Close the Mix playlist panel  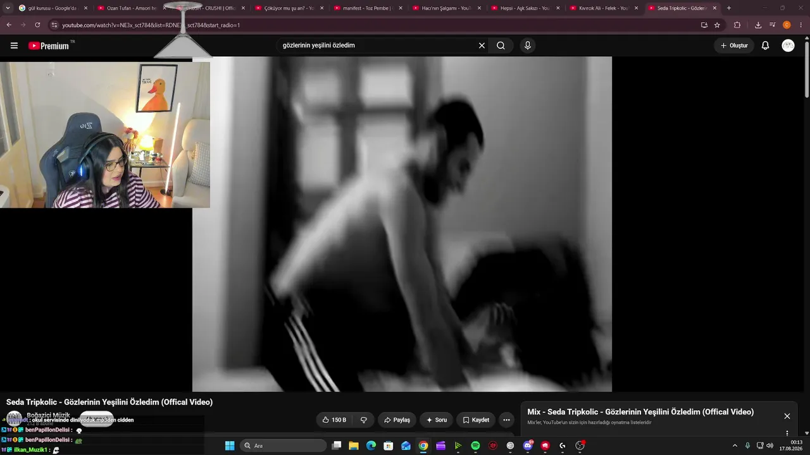coord(787,416)
